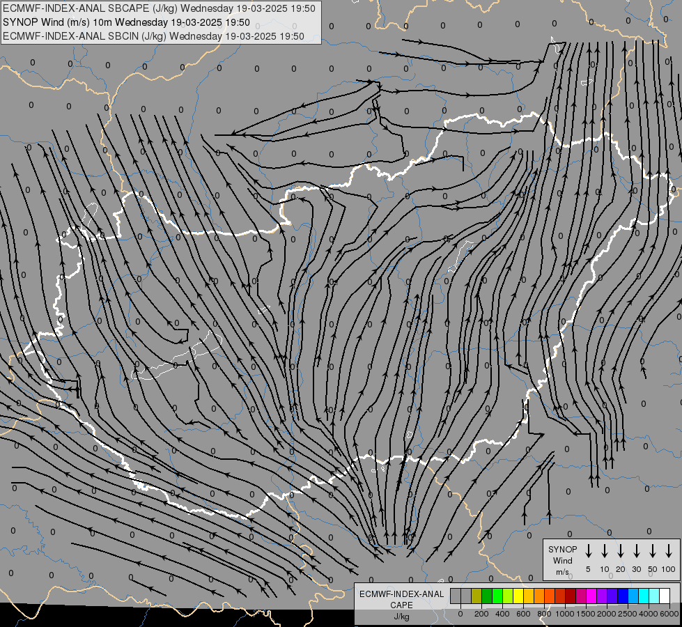This screenshot has width=682, height=627.
Task: Pick the amber CAPE swatch above 600
Action: click(x=529, y=596)
